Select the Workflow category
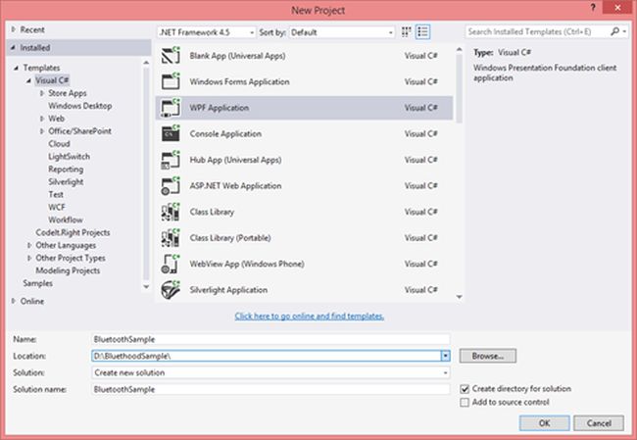637x440 pixels. (x=66, y=220)
